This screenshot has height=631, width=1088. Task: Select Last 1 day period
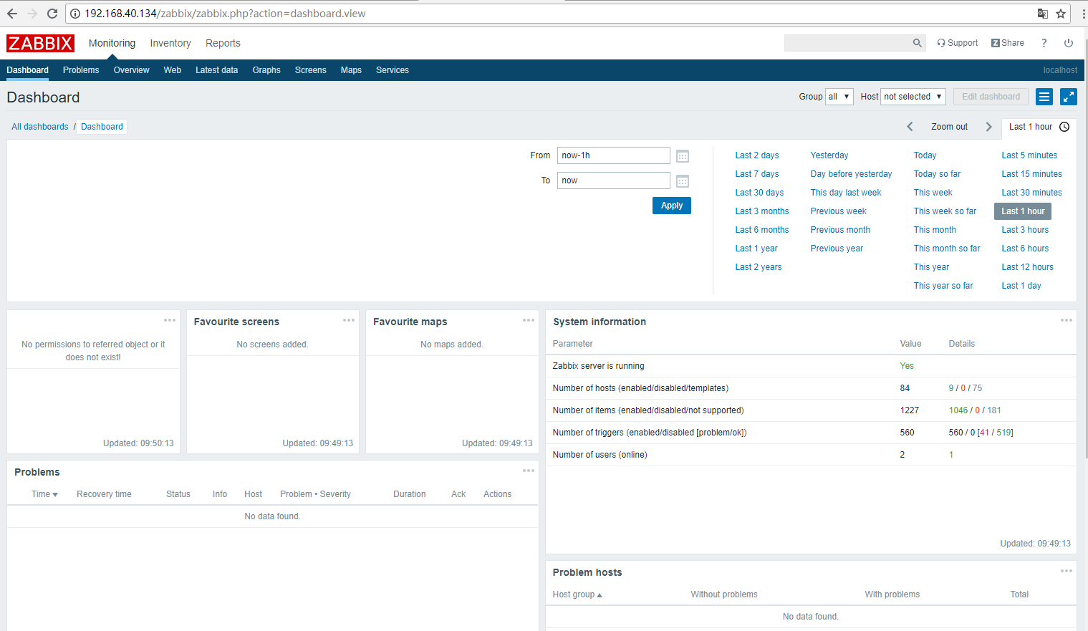pyautogui.click(x=1021, y=286)
